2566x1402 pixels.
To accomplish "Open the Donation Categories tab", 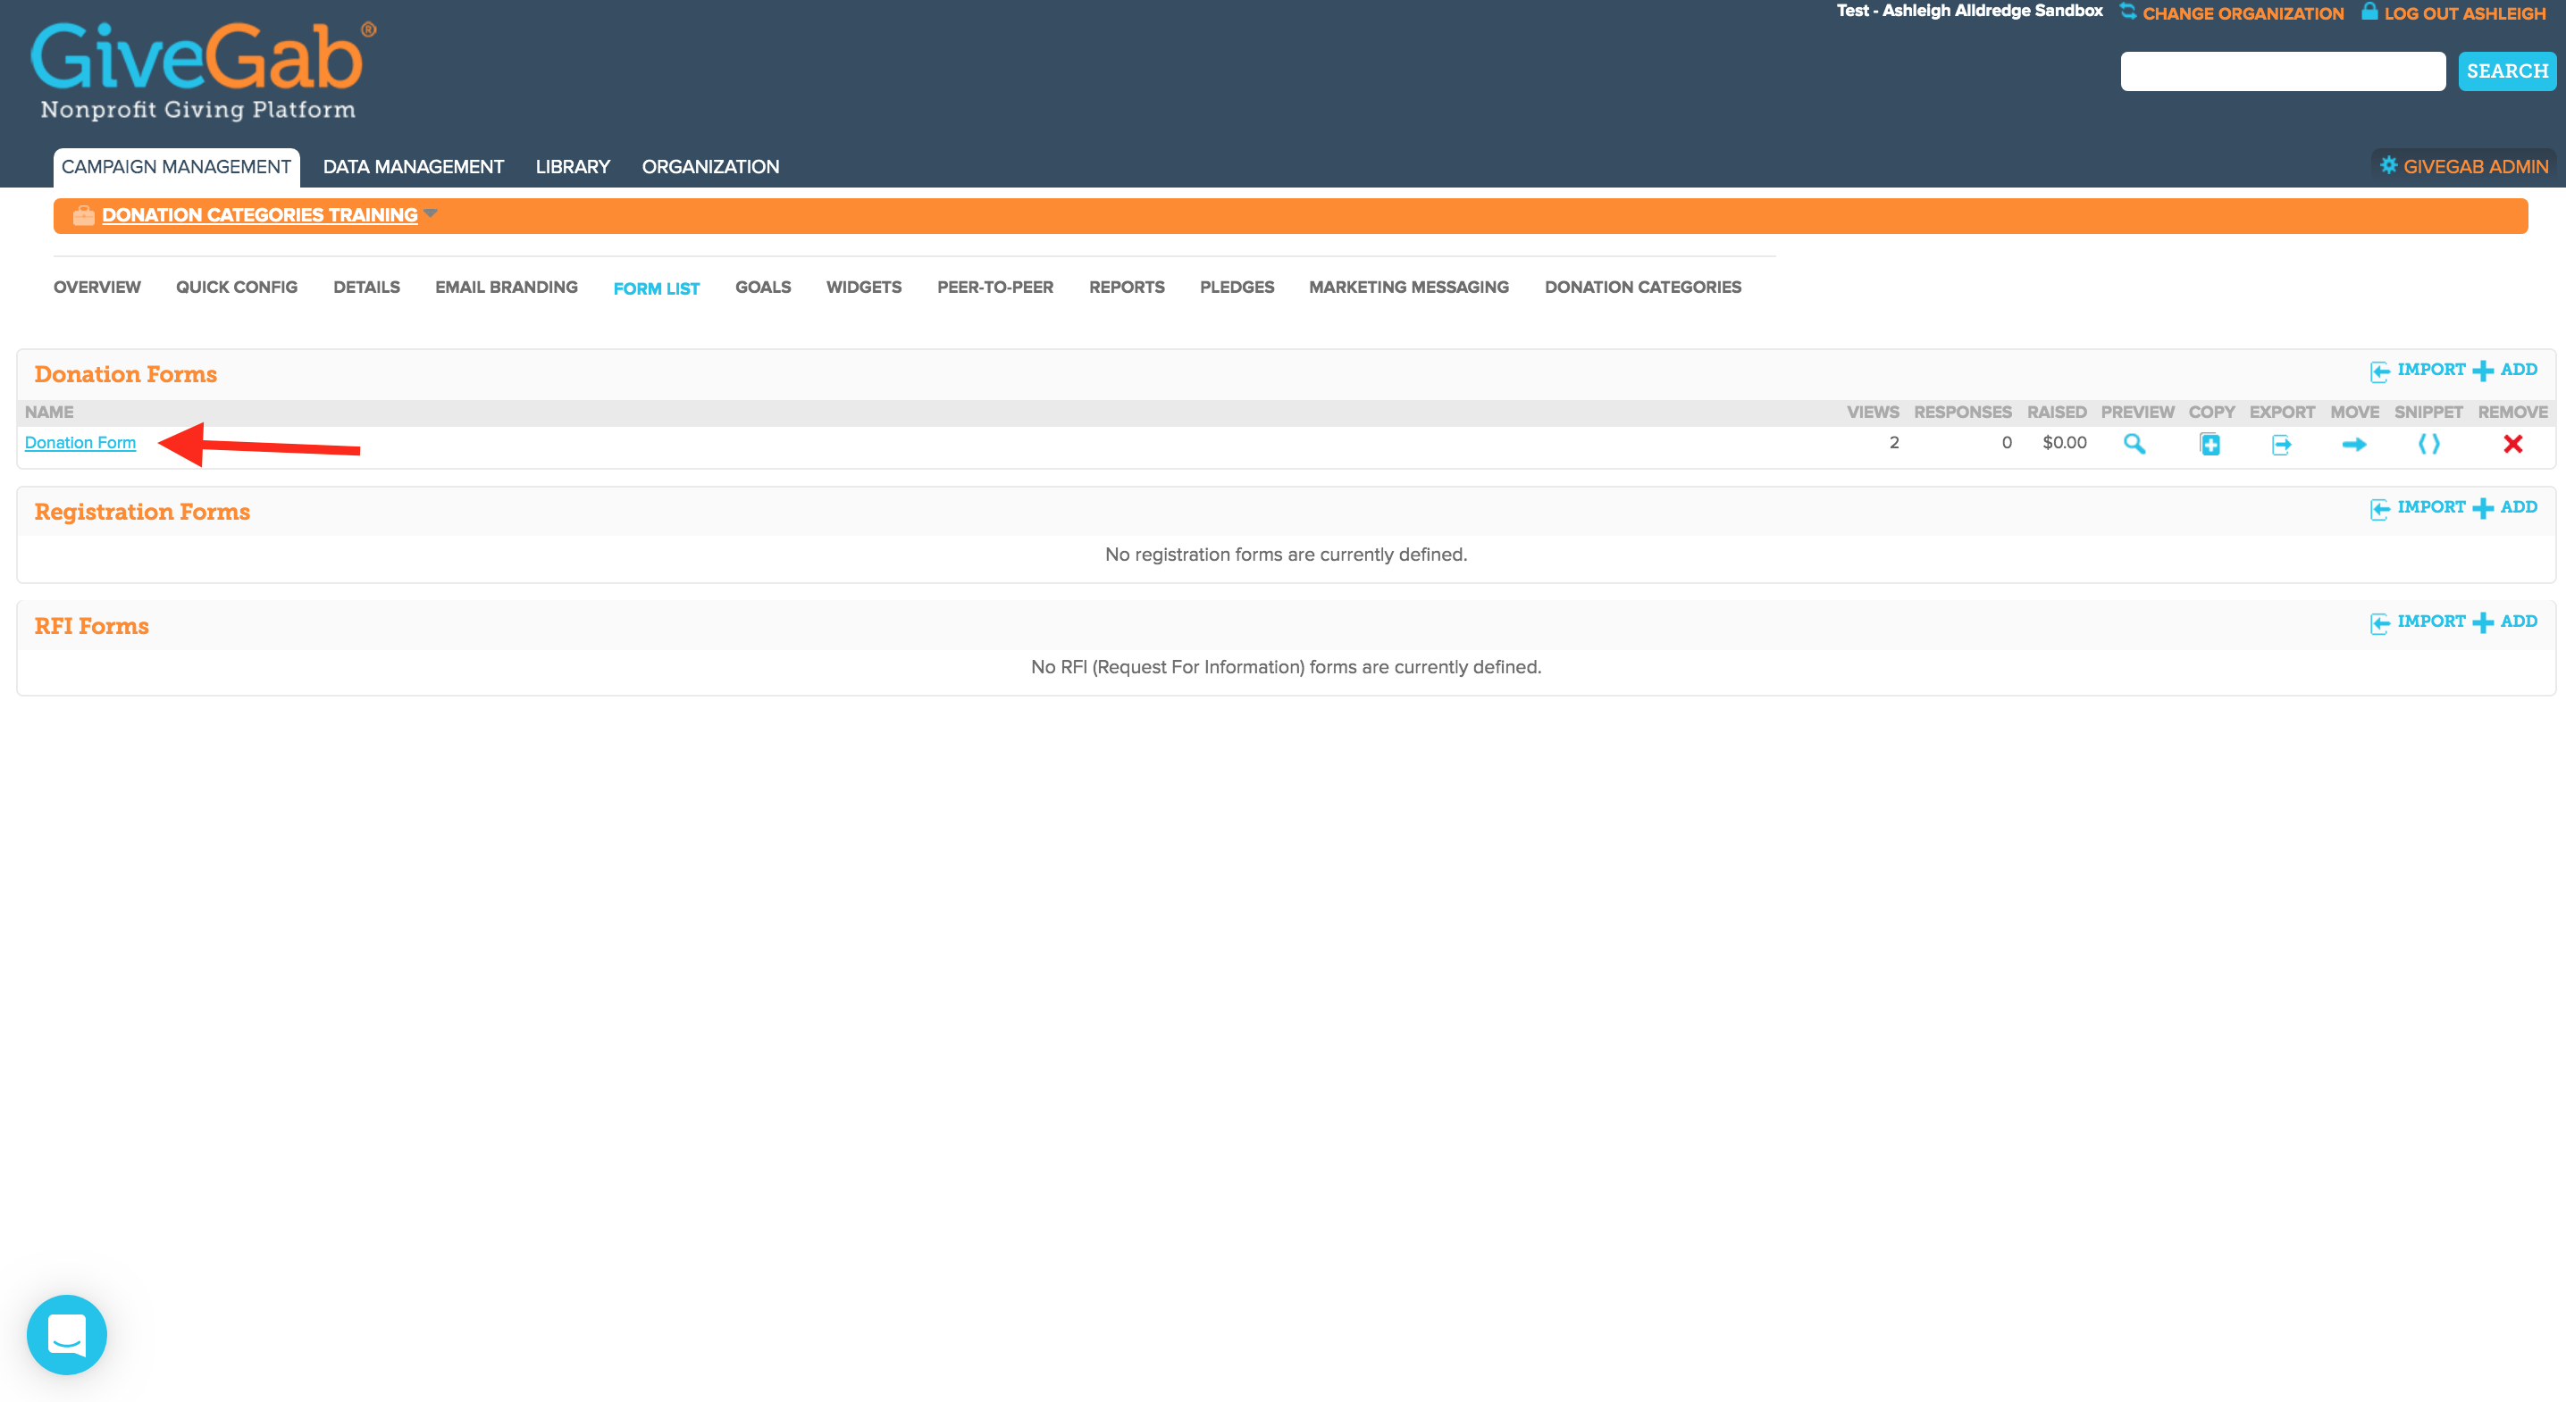I will (x=1642, y=287).
